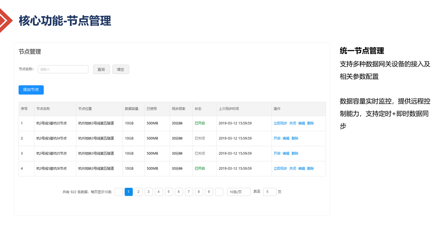Click the previous-page box before page 1
The image size is (443, 249).
pyautogui.click(x=119, y=192)
